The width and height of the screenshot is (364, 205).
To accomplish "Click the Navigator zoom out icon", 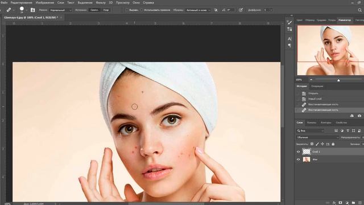I will [311, 80].
